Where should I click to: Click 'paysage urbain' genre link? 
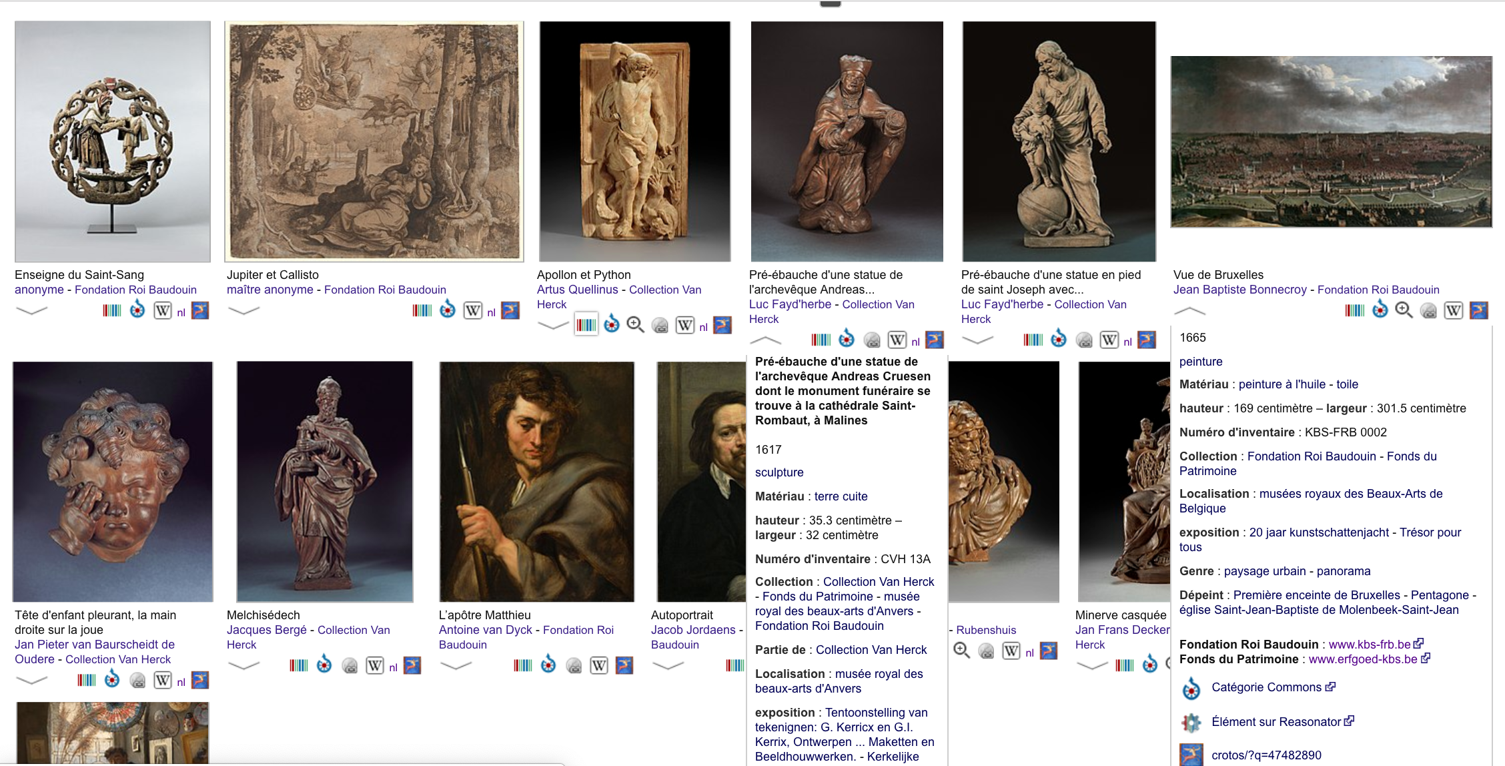click(1265, 571)
